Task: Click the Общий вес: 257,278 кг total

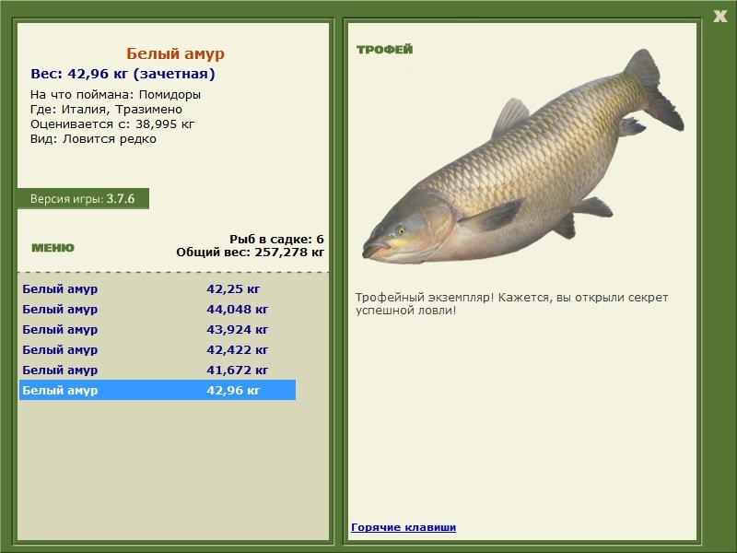Action: pos(250,252)
